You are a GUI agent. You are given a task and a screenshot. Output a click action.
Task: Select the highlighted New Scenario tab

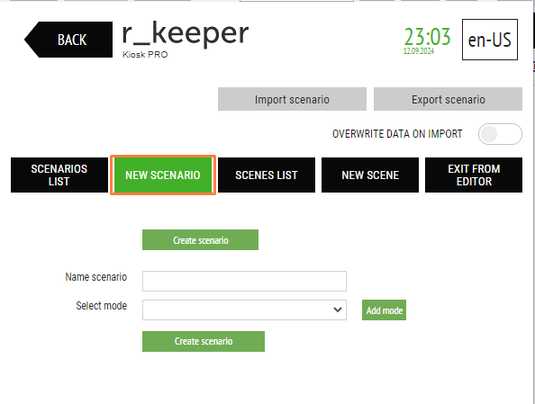pos(163,175)
